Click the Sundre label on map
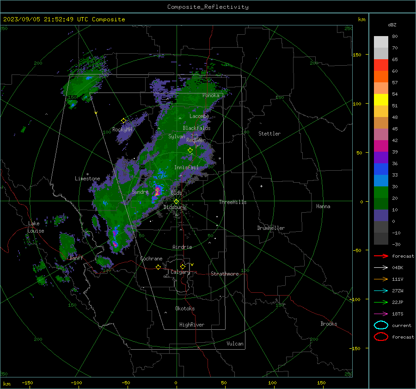Image resolution: width=416 pixels, height=389 pixels. (x=140, y=192)
